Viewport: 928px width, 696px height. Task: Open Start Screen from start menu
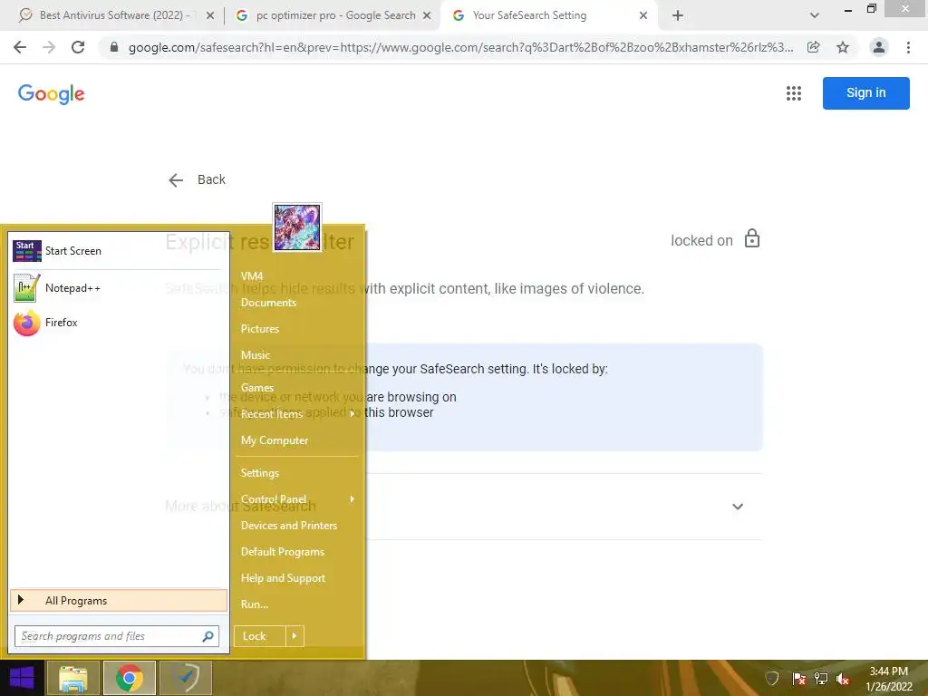tap(117, 251)
